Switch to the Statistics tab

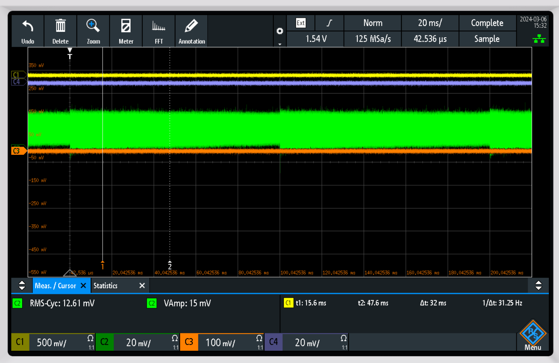coord(106,286)
